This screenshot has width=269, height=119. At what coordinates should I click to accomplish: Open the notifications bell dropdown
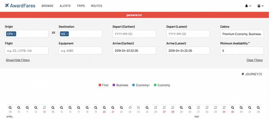pyautogui.click(x=248, y=6)
